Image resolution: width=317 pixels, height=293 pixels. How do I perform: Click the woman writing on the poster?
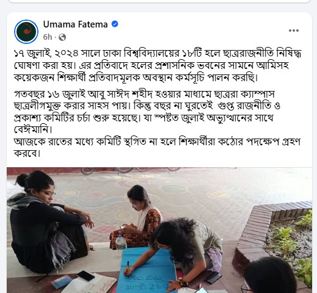180,250
